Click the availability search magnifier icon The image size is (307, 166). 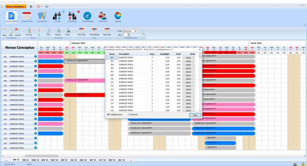[143, 33]
